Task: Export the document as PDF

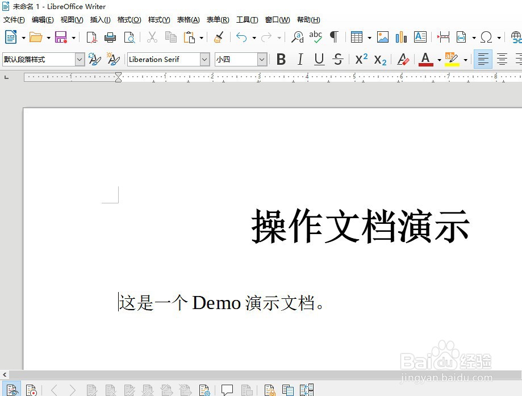Action: [x=91, y=37]
